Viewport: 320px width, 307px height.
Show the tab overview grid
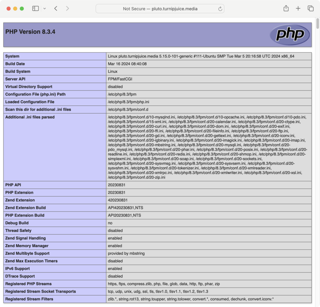tap(310, 8)
